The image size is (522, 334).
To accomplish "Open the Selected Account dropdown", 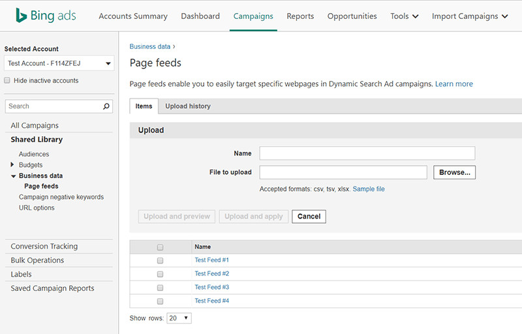I will point(59,63).
